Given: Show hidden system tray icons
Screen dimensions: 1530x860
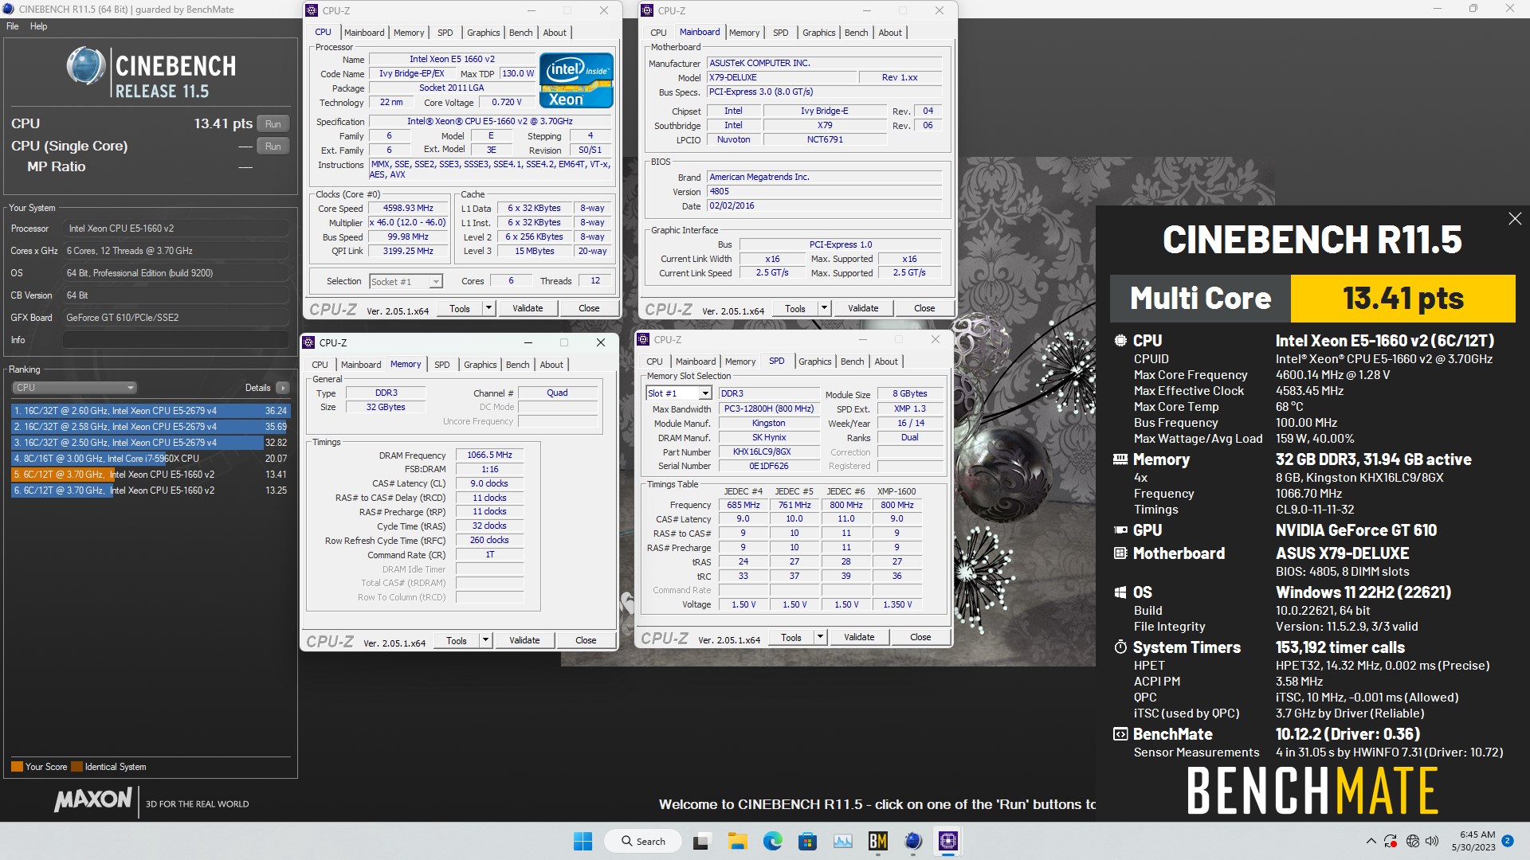Looking at the screenshot, I should point(1371,841).
